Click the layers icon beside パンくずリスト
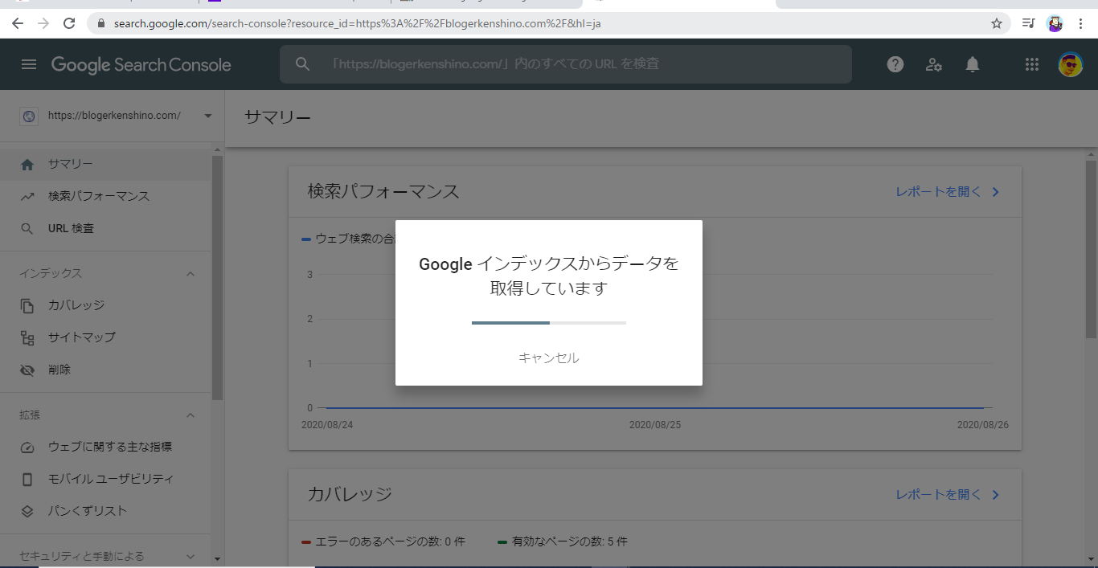 click(x=27, y=512)
